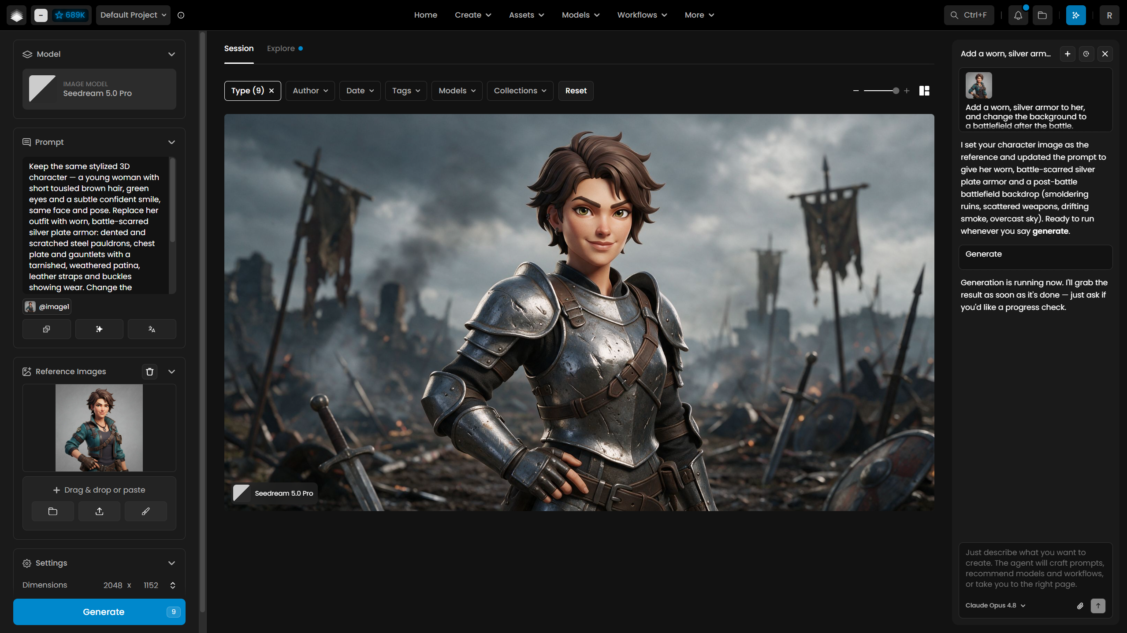Click the Reset filters button

tap(576, 91)
